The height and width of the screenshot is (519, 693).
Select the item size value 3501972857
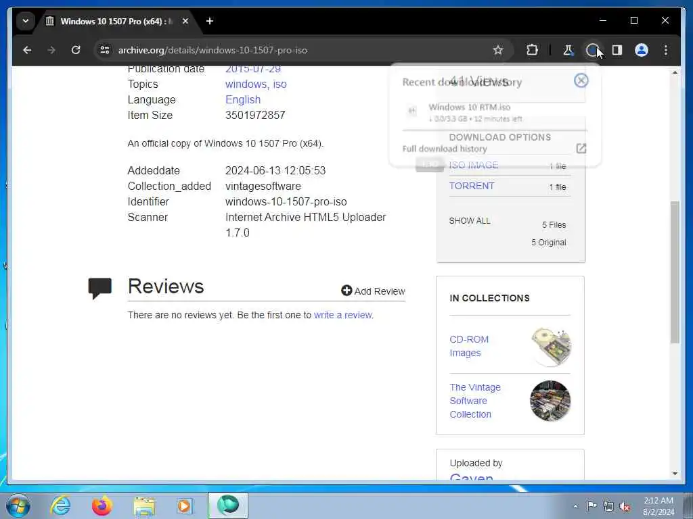pyautogui.click(x=255, y=115)
